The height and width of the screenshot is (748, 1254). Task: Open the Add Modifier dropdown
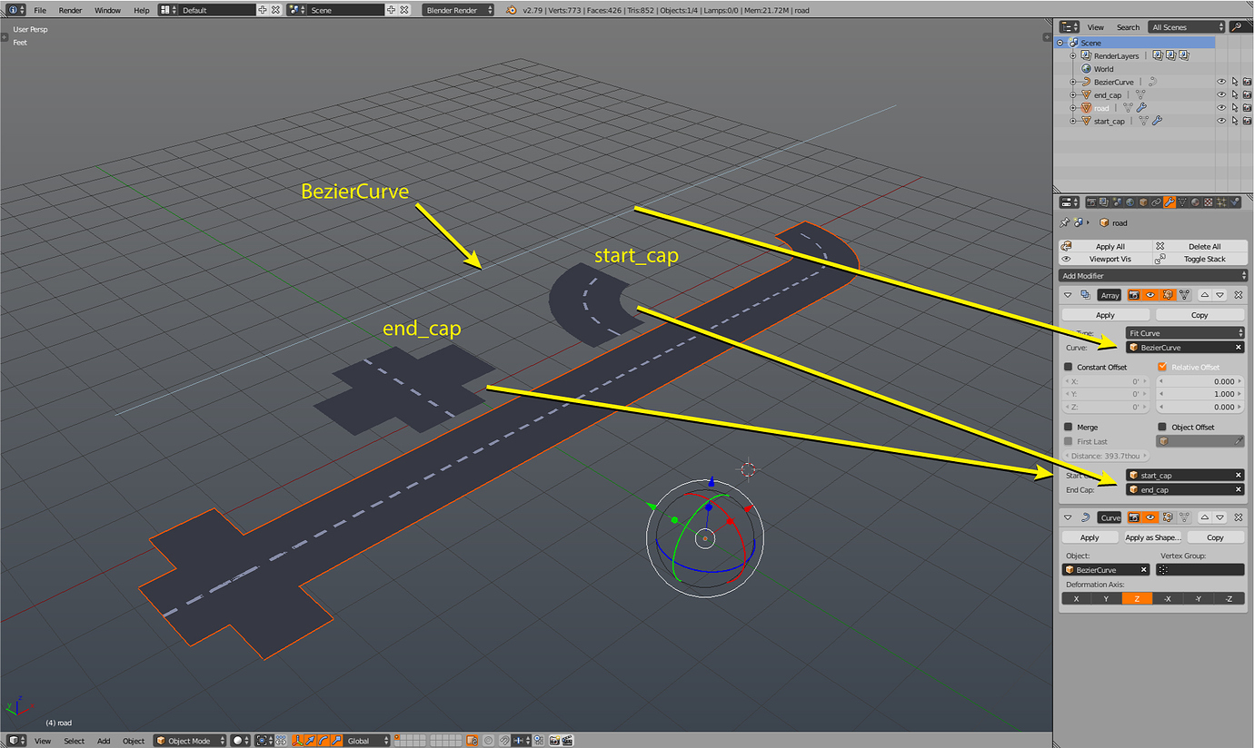click(x=1152, y=275)
